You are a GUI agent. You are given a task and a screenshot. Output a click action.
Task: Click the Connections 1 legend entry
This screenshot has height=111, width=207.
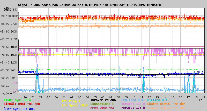102,104
